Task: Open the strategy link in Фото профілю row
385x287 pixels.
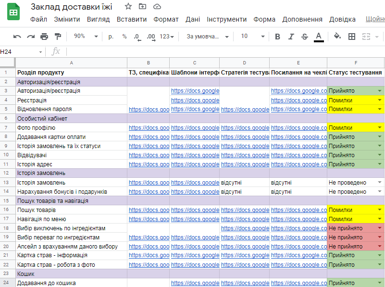Action: tap(245, 128)
